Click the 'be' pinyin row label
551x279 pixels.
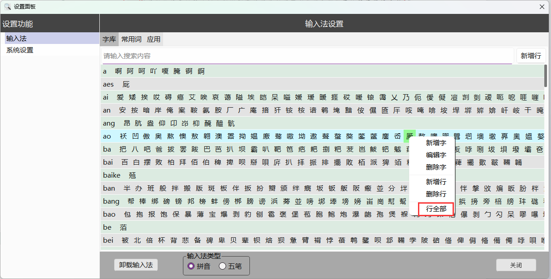(x=107, y=227)
